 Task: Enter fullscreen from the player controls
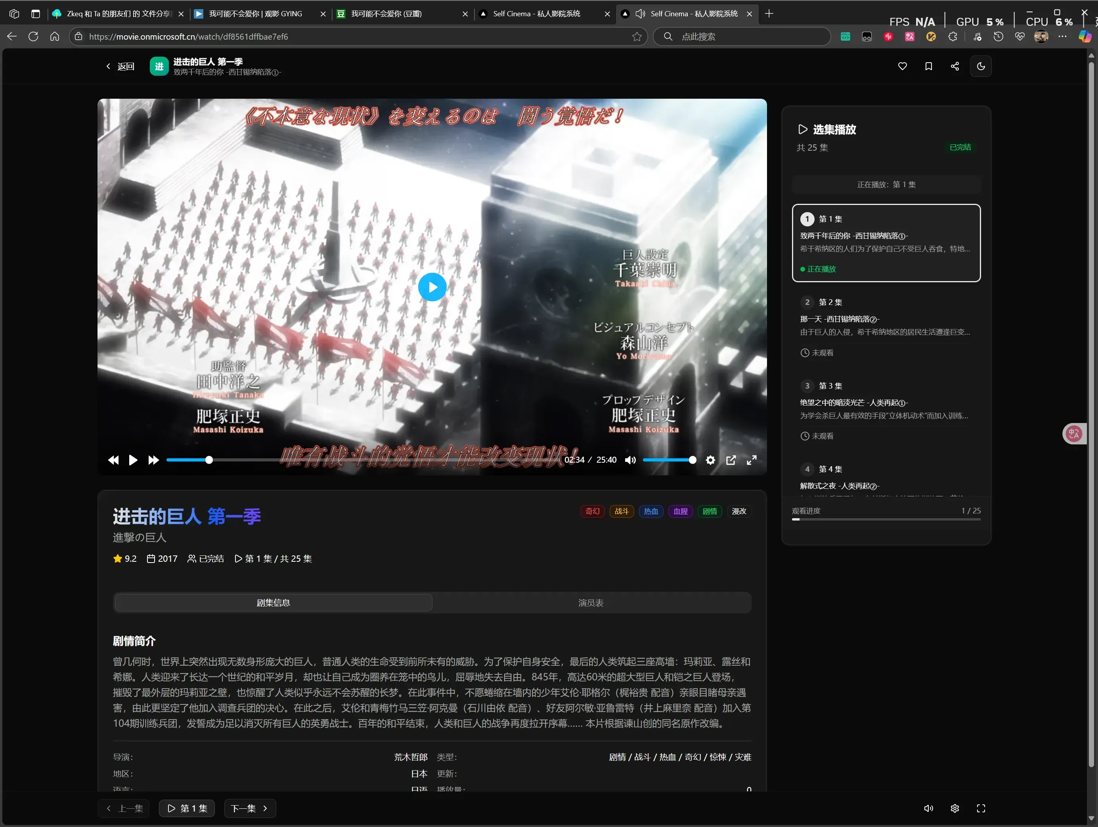pyautogui.click(x=751, y=460)
